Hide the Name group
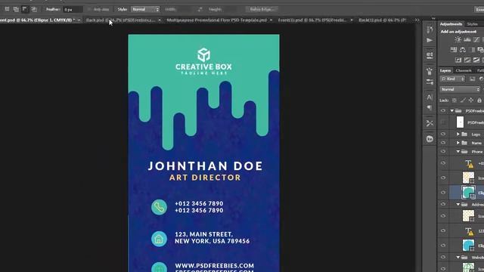Viewport: 484px width, 272px height. (443, 143)
